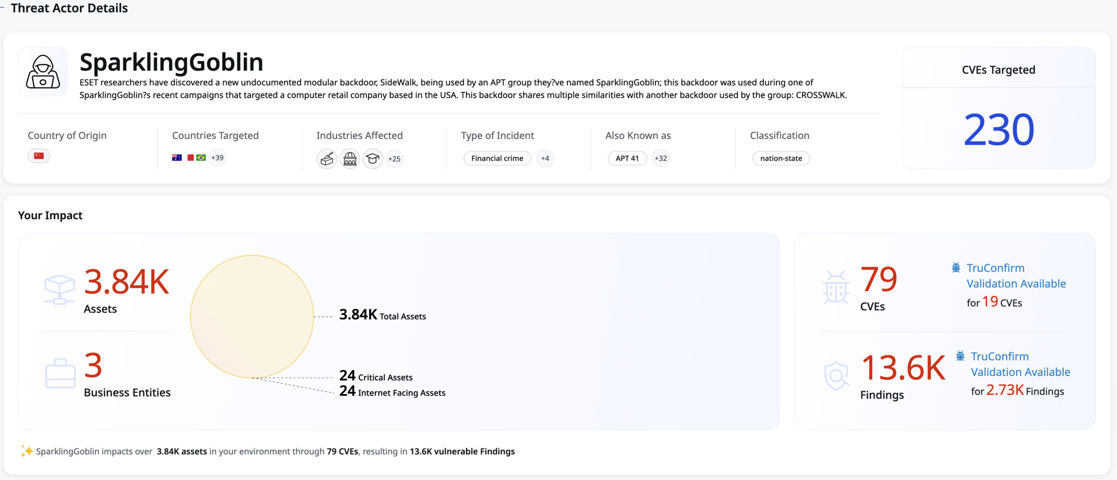
Task: Click the hacker avatar icon beside SparklingGoblin
Action: [x=43, y=72]
